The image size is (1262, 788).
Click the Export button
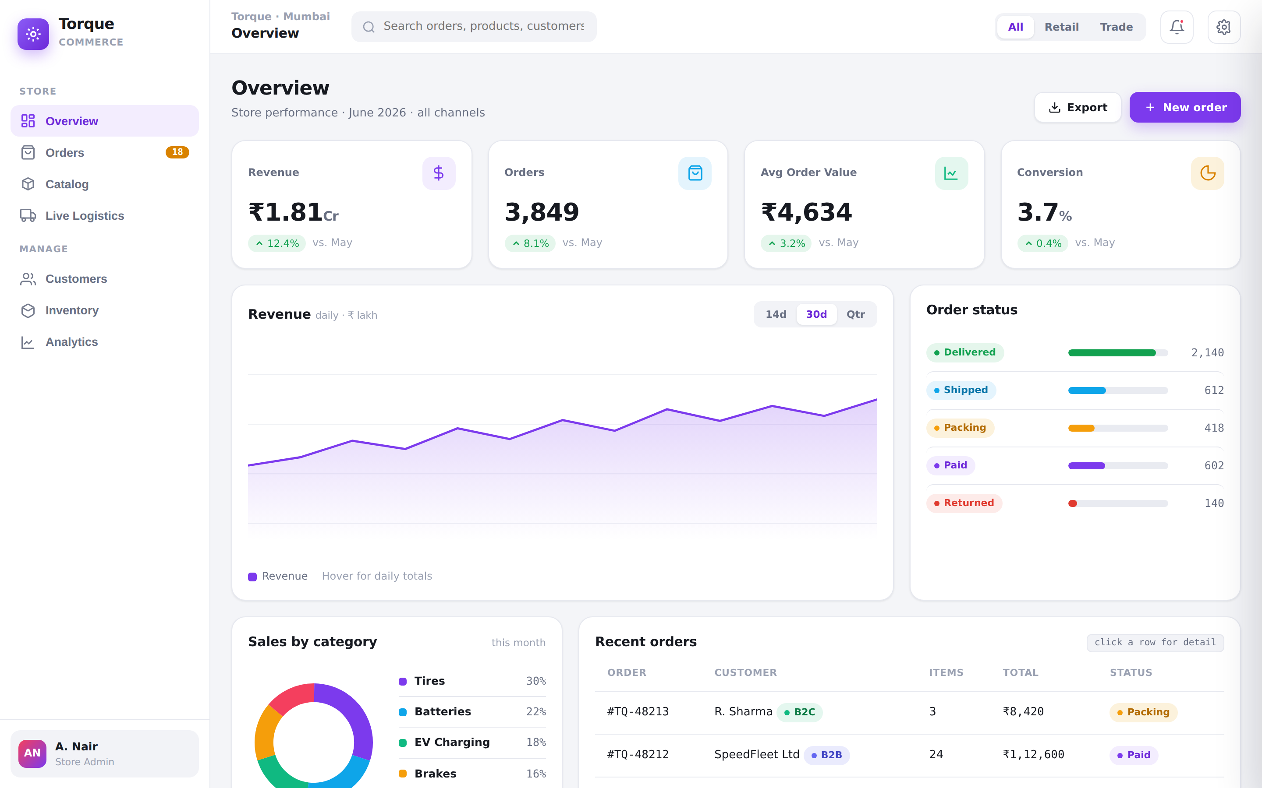[x=1078, y=107]
